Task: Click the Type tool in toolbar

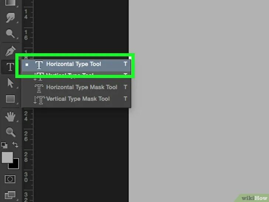Action: click(10, 67)
